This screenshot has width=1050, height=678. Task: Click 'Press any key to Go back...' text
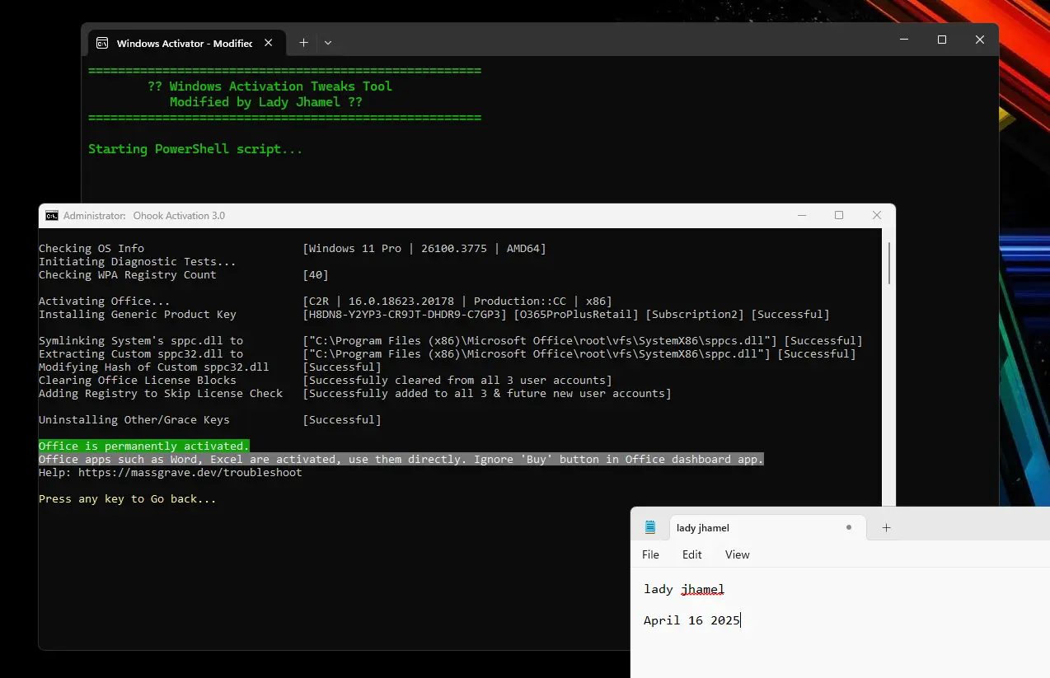[x=127, y=499]
